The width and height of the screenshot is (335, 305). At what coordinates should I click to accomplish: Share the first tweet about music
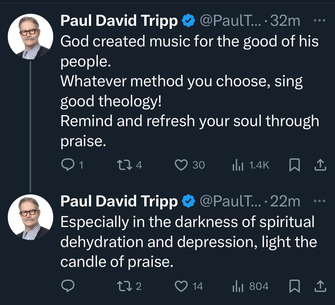point(321,165)
